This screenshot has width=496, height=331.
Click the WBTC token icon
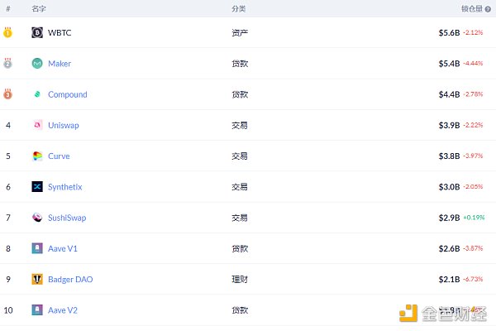(x=37, y=33)
